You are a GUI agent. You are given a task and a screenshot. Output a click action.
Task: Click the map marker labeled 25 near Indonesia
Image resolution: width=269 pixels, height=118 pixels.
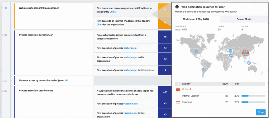(249, 63)
